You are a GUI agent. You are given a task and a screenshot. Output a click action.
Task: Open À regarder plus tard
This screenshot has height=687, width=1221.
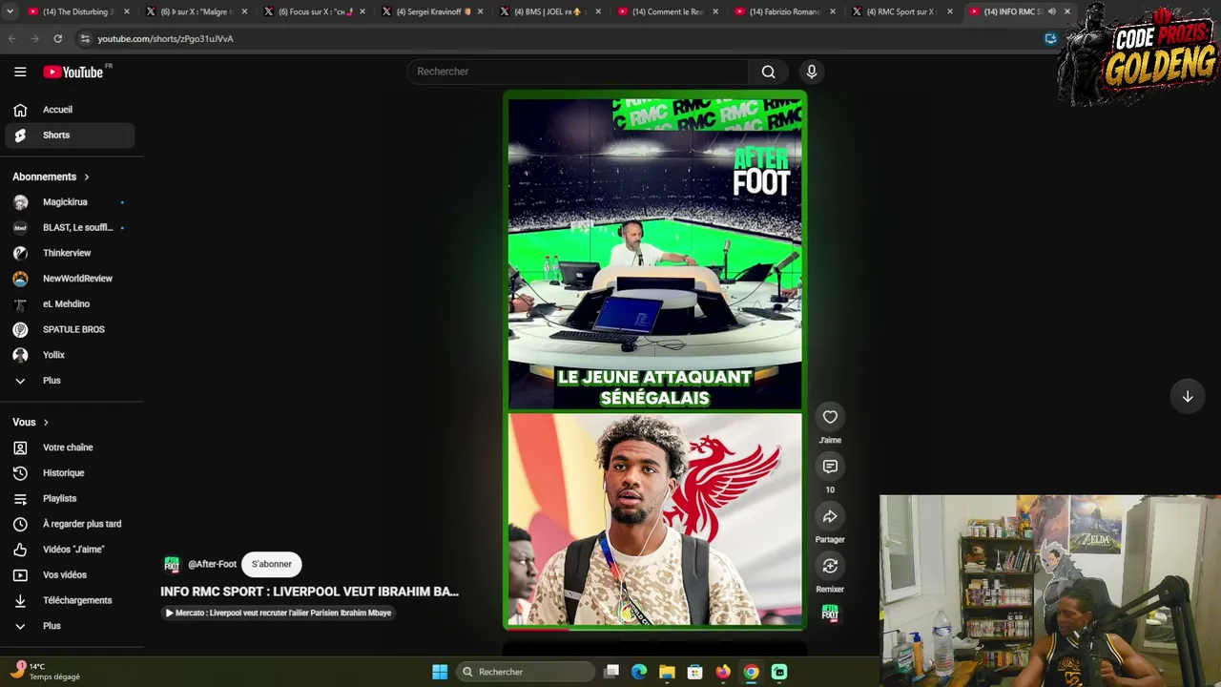click(70, 524)
